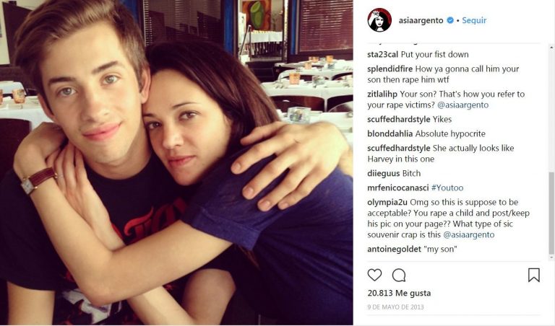Viewport: 555px width, 326px height.
Task: Open the antoinegoldet commenter profile
Action: pos(394,249)
